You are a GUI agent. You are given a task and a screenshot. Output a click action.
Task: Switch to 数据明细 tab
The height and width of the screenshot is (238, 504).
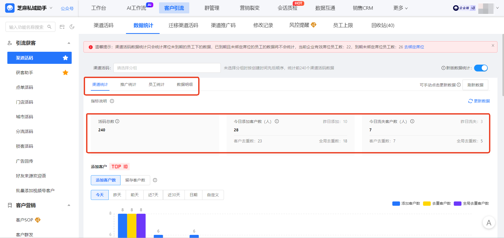coord(185,85)
